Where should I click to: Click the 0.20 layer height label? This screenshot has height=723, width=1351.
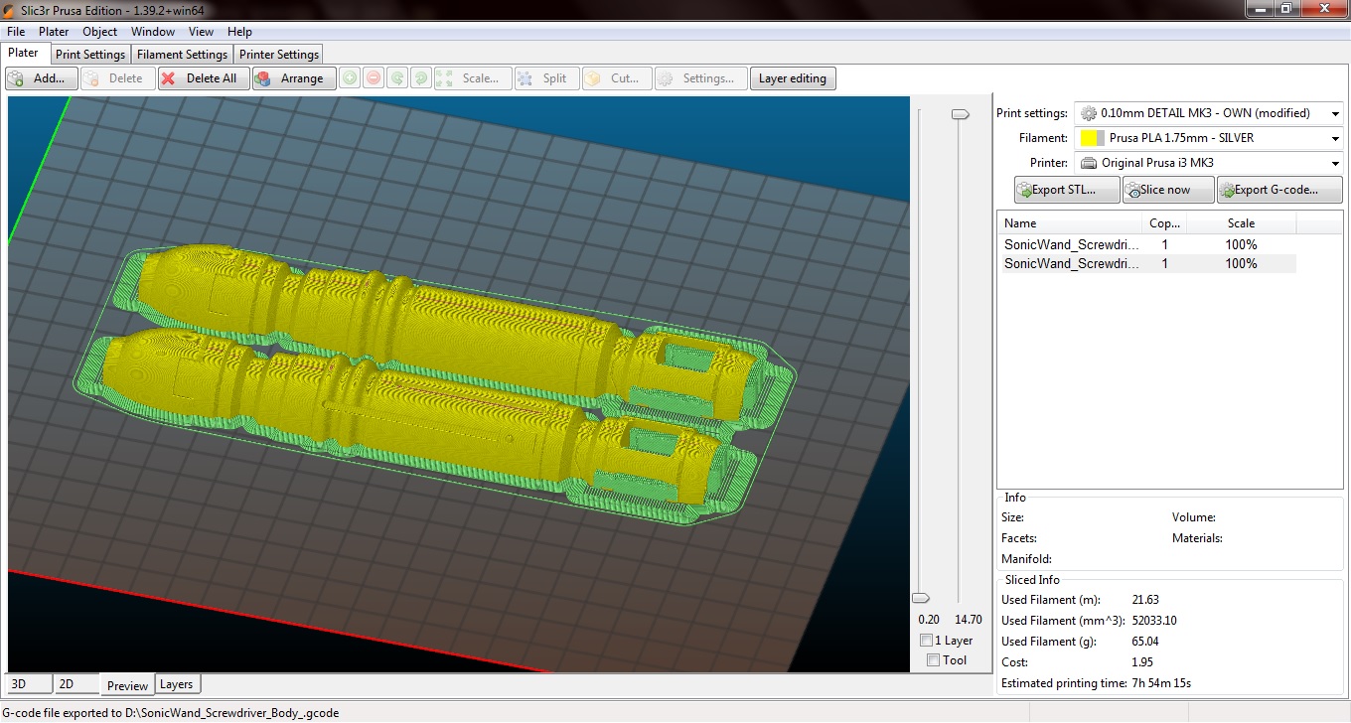pos(929,620)
